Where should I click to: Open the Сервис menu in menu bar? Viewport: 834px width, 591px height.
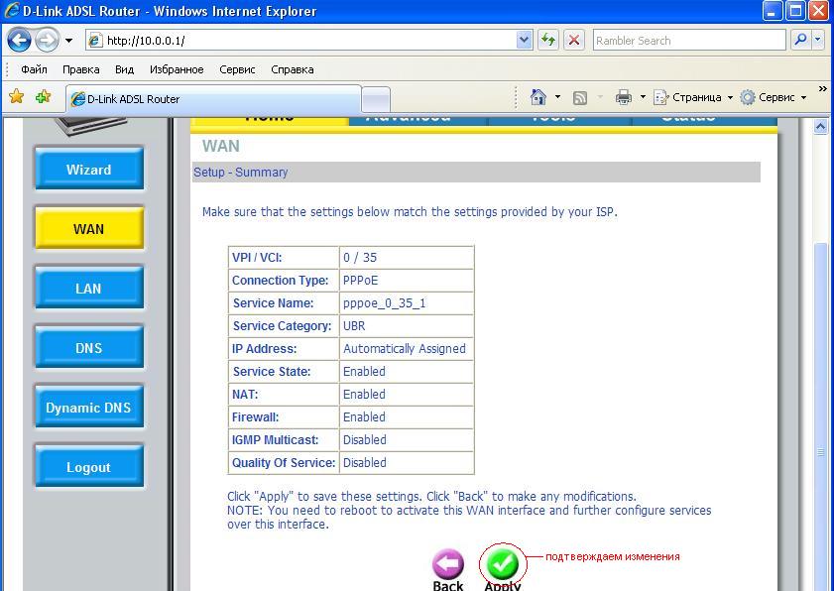point(237,69)
